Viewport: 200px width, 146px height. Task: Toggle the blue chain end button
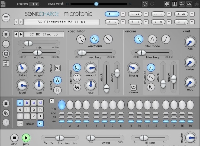[x=40, y=124]
